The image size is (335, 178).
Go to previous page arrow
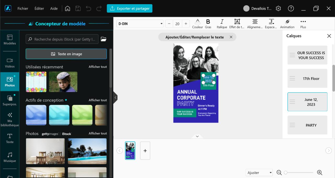(x=119, y=150)
